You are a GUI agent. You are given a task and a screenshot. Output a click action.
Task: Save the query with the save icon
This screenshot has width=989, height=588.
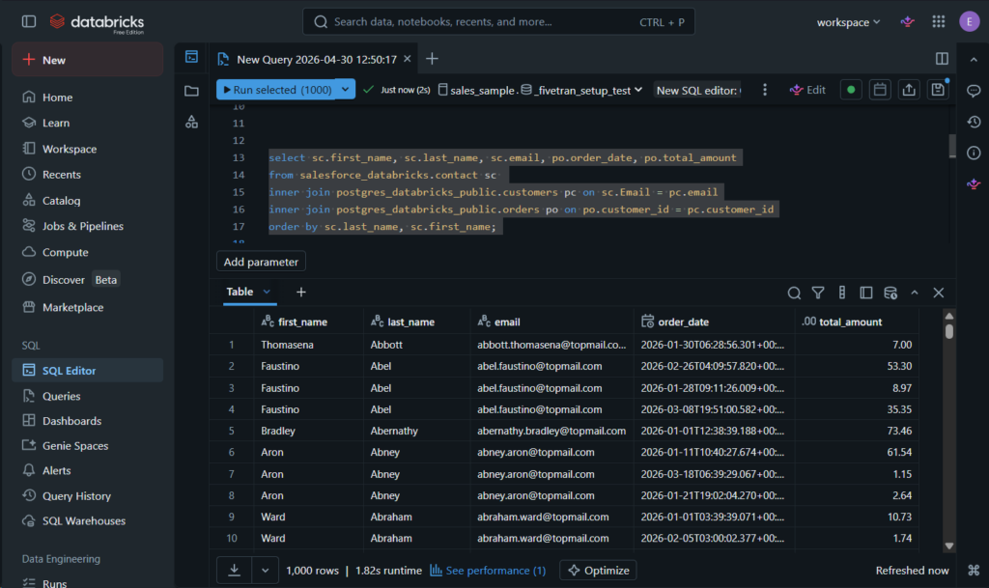coord(938,90)
